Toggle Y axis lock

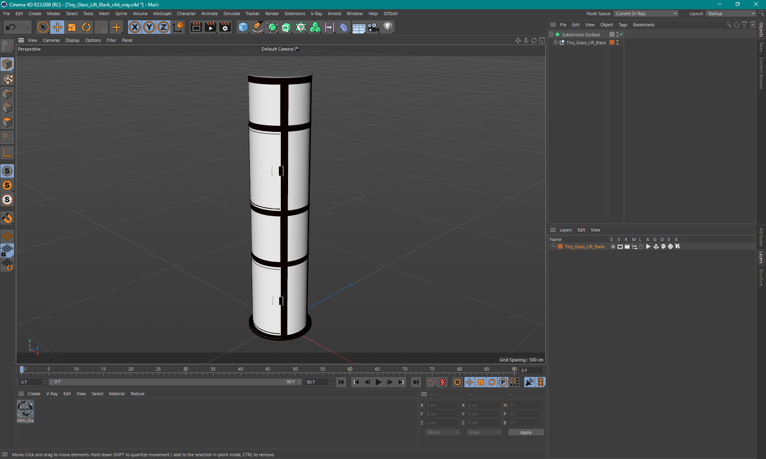149,27
